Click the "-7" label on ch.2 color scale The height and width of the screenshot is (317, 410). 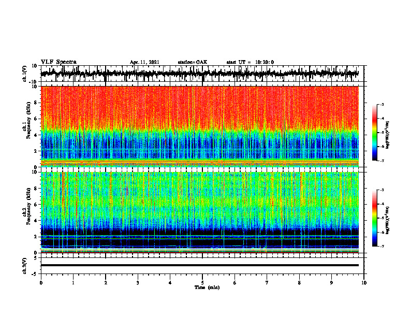click(x=382, y=246)
